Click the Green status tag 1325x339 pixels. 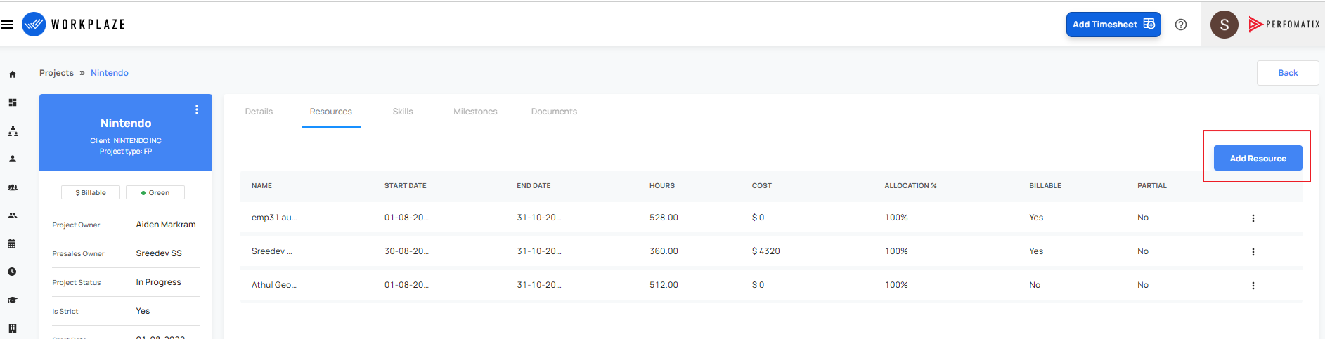pos(155,192)
